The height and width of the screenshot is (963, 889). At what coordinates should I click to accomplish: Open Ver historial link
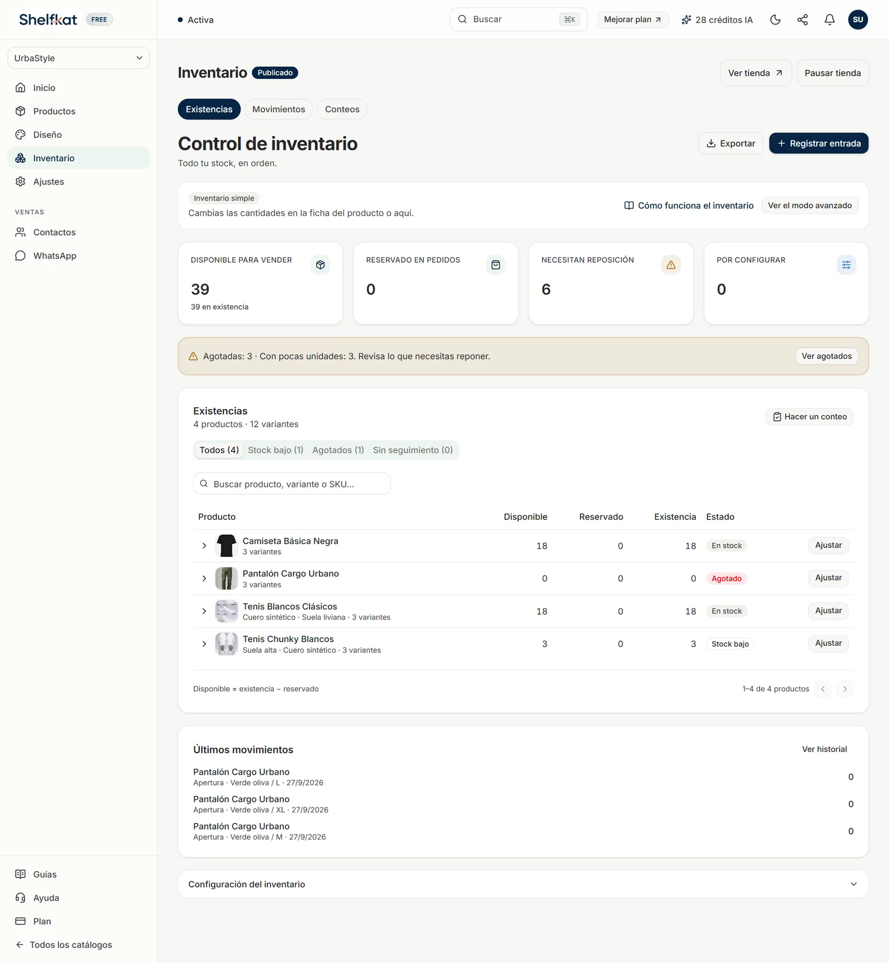(x=824, y=749)
